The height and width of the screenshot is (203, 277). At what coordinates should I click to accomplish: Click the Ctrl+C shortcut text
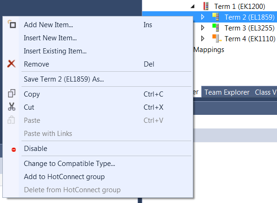pyautogui.click(x=153, y=94)
